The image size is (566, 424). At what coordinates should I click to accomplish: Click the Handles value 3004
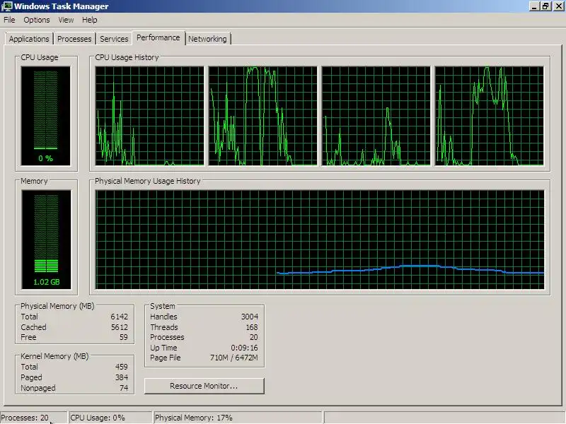coord(250,317)
